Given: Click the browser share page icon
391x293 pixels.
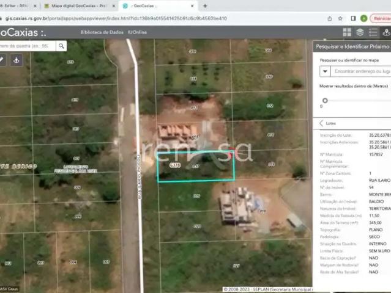Looking at the screenshot, I should coord(330,18).
